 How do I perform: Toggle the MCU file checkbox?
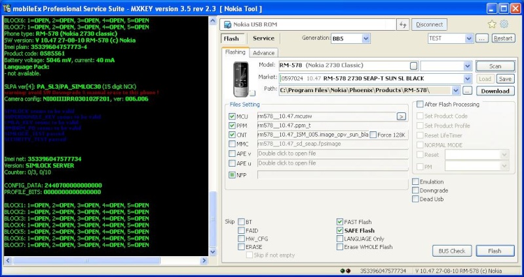[232, 116]
